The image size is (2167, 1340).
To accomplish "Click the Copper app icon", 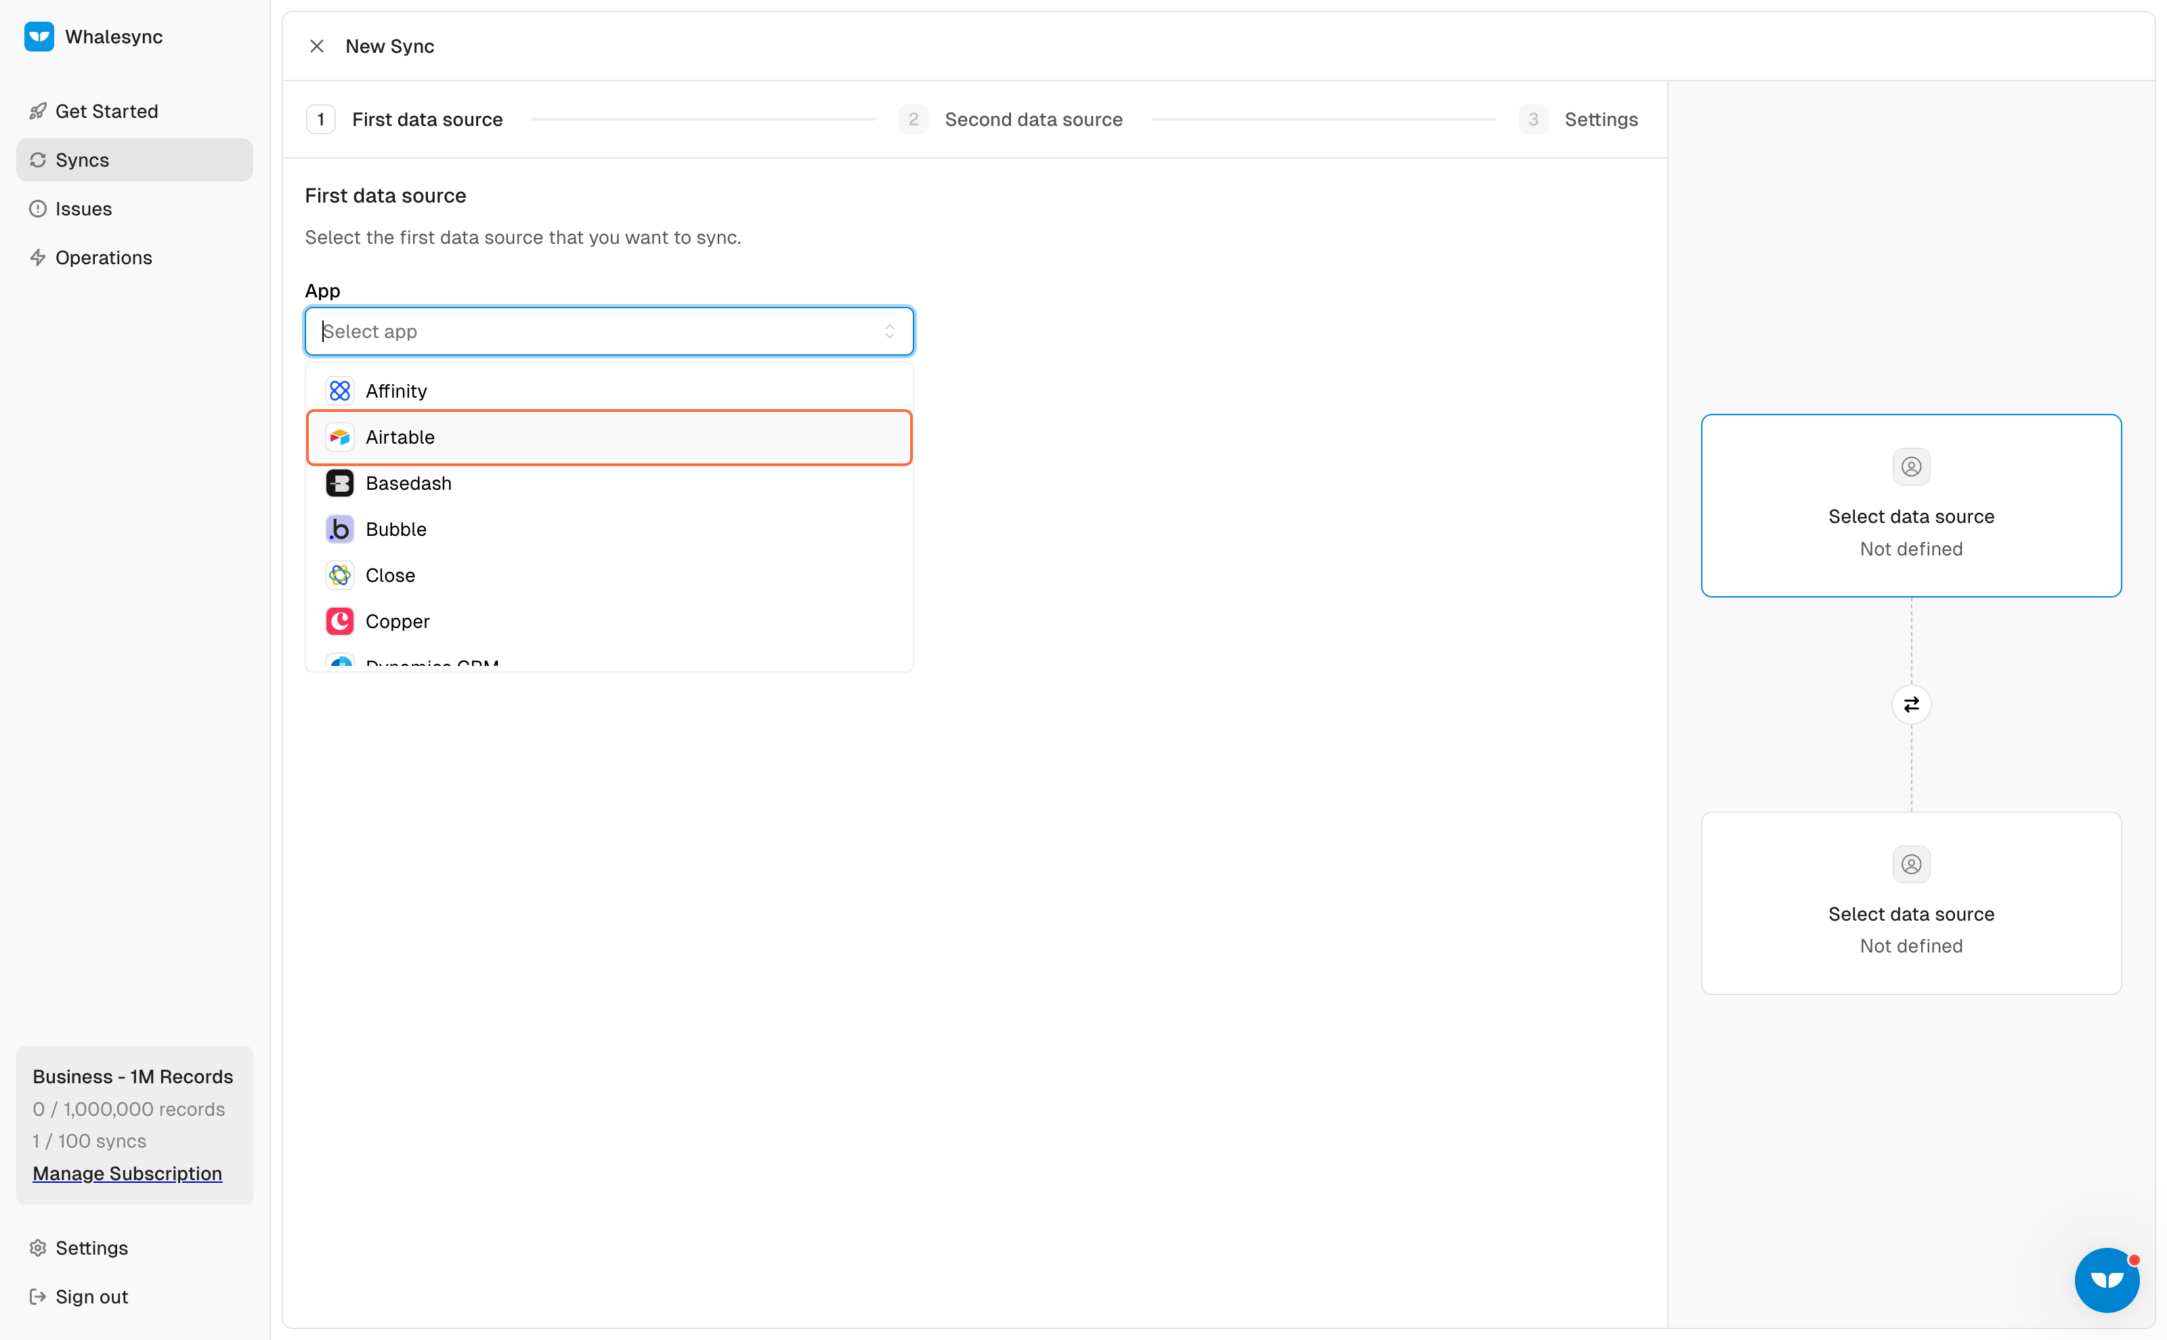I will click(x=339, y=621).
